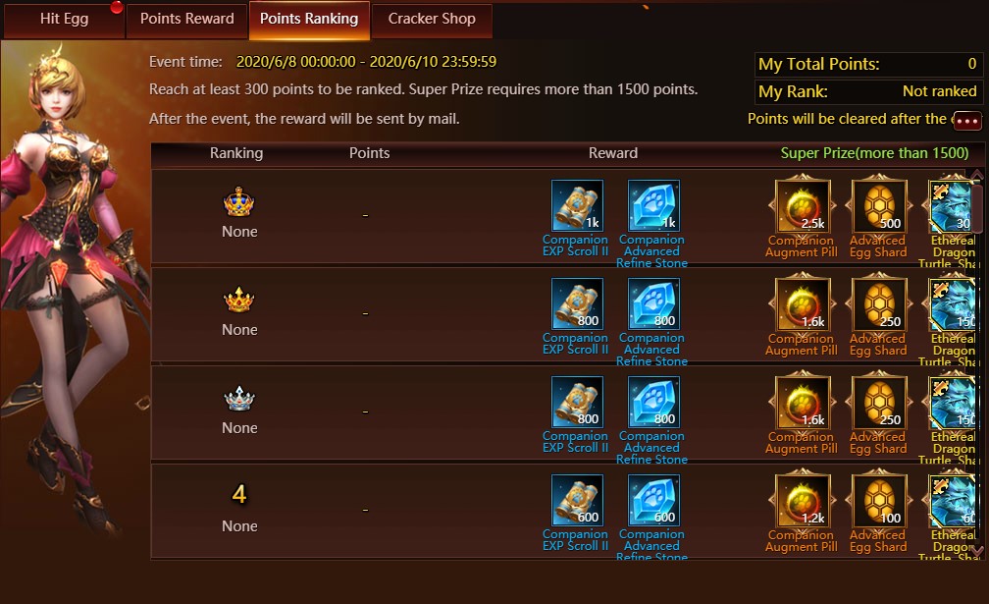
Task: Click the second-place gold crown icon
Action: click(239, 300)
